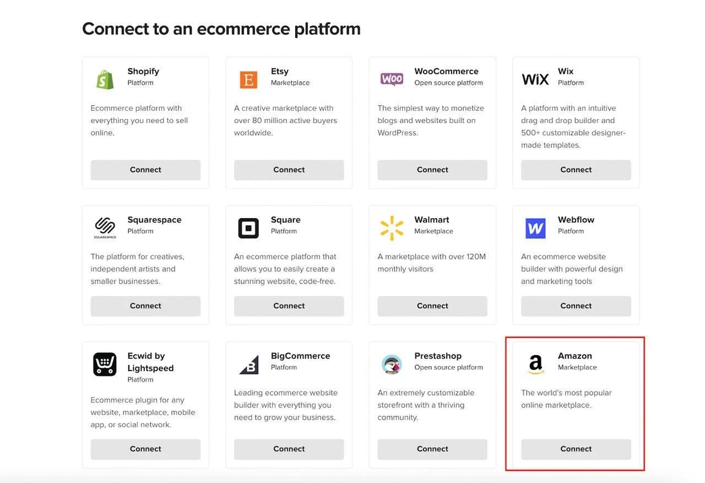Click the Ecwid shopping cart logo

point(105,364)
